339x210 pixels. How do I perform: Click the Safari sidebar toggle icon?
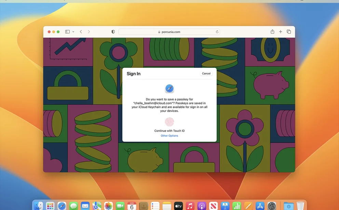pyautogui.click(x=67, y=32)
